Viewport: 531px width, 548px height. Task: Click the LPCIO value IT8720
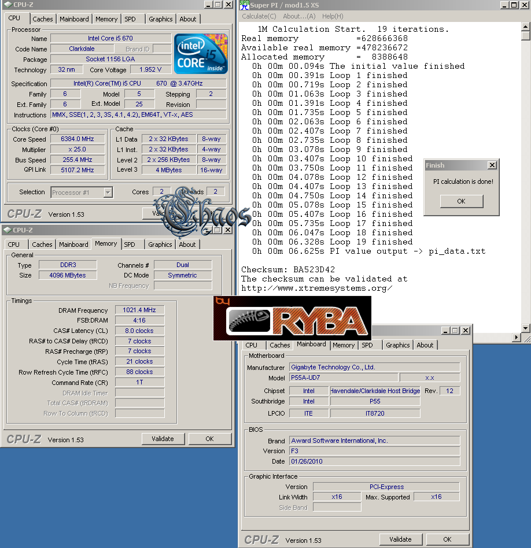[x=375, y=413]
